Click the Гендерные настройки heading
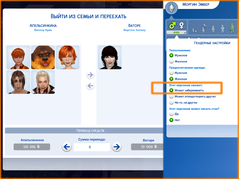This screenshot has width=239, height=179. [212, 43]
